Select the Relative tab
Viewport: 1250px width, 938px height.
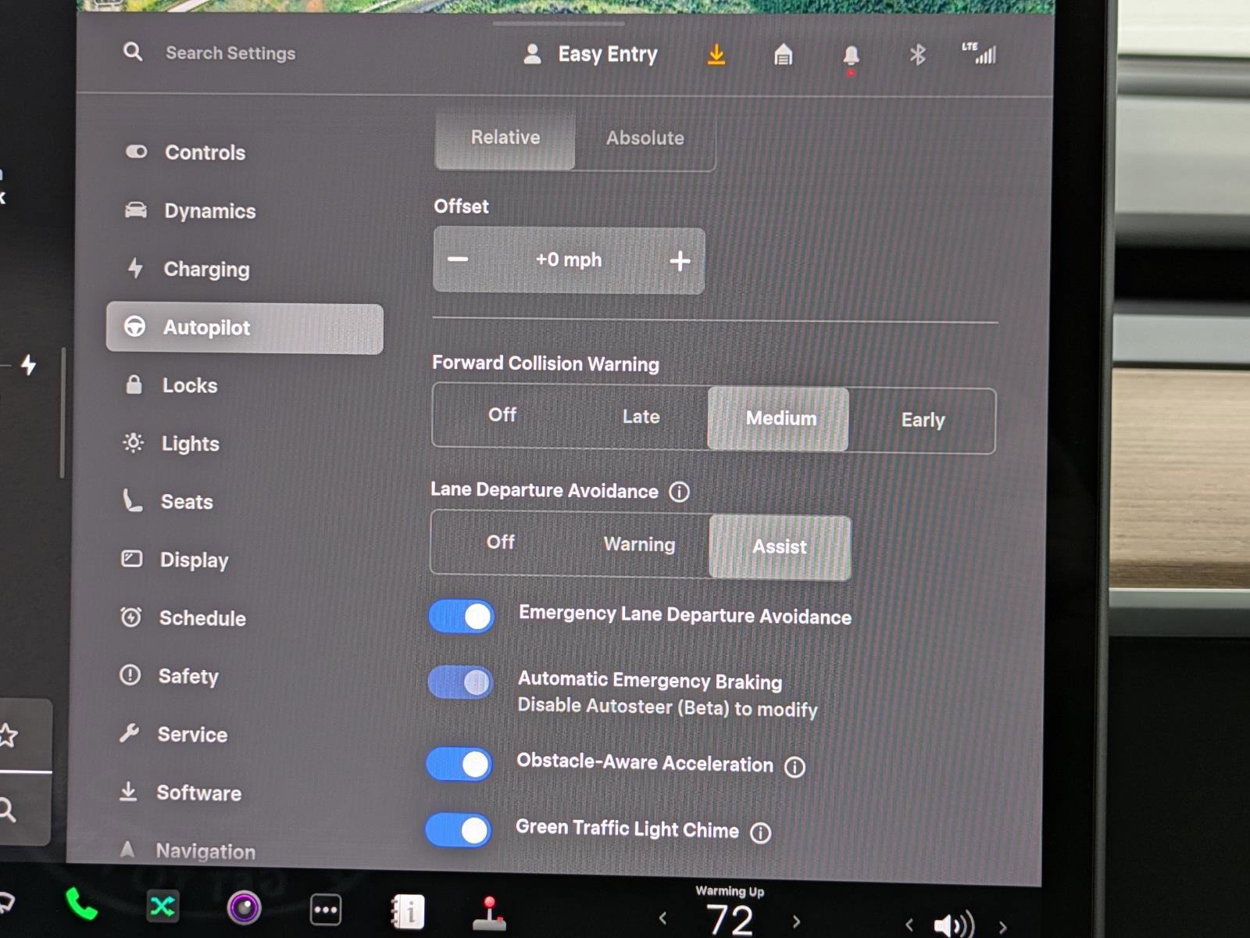click(505, 138)
